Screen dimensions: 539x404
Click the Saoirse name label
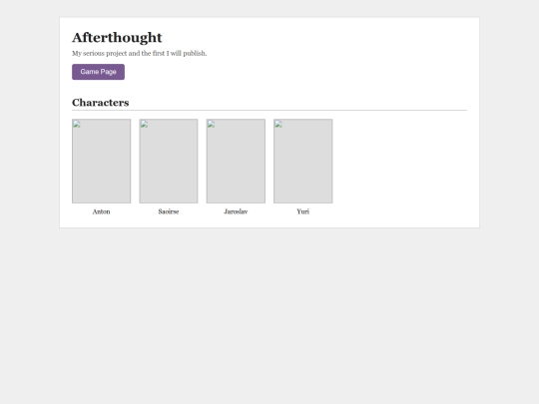point(169,211)
